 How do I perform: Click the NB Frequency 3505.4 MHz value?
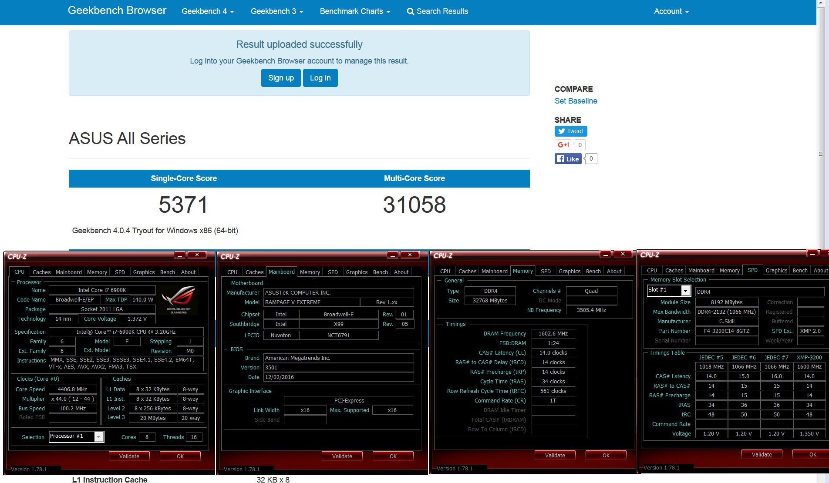(592, 310)
